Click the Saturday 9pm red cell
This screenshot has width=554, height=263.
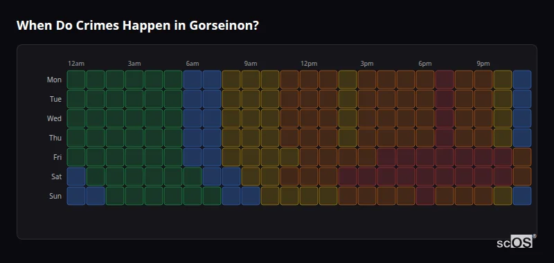click(x=483, y=176)
